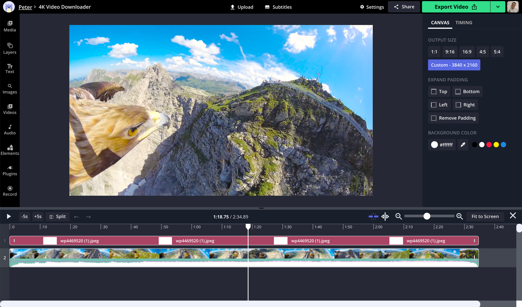Switch to the TIMING tab
This screenshot has width=522, height=307.
(464, 23)
